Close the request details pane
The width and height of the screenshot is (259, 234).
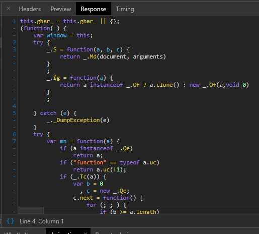click(9, 9)
